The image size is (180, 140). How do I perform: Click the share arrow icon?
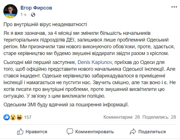coord(133,131)
